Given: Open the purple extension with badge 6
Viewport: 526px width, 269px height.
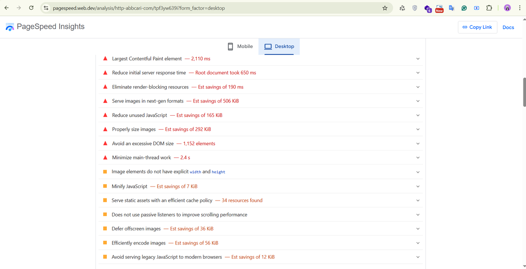Looking at the screenshot, I should click(x=427, y=8).
